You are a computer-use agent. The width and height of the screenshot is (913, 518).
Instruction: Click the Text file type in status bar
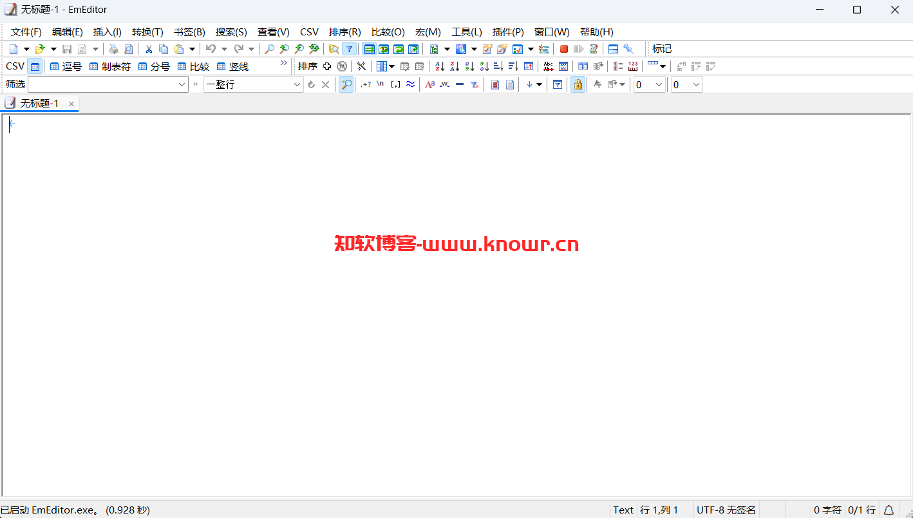623,510
